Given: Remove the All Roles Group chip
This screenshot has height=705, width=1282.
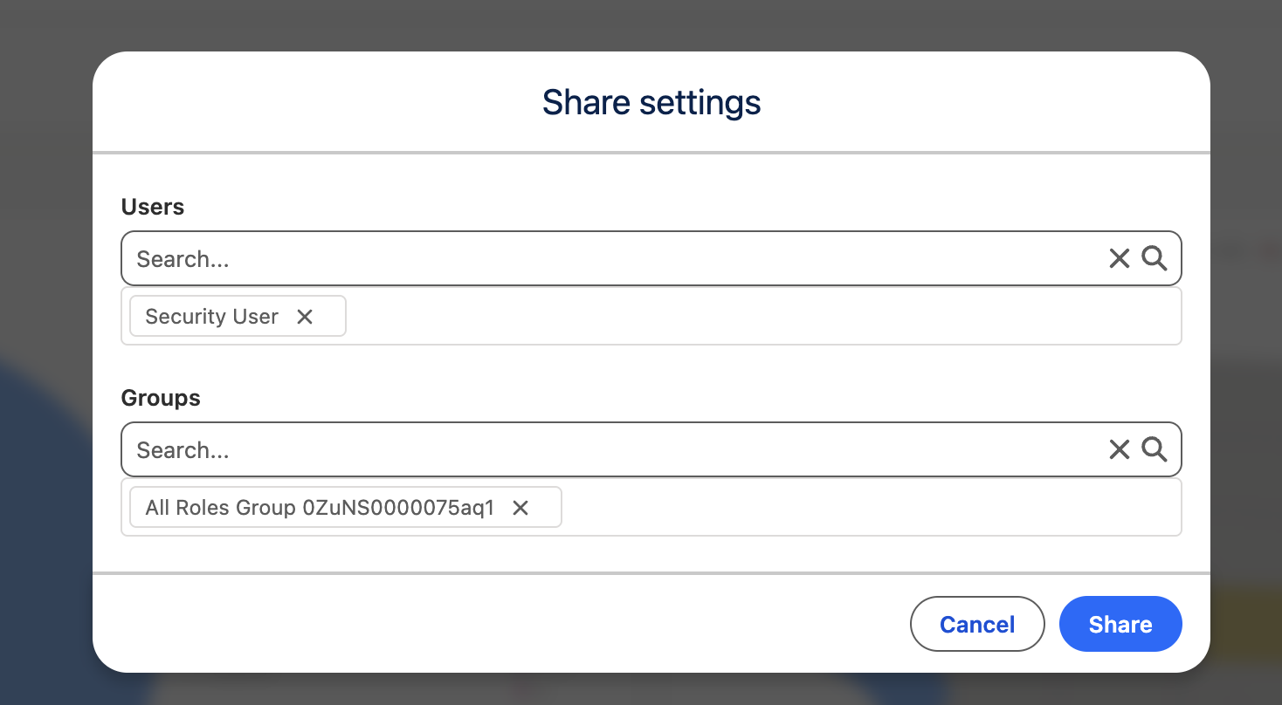Looking at the screenshot, I should point(520,508).
